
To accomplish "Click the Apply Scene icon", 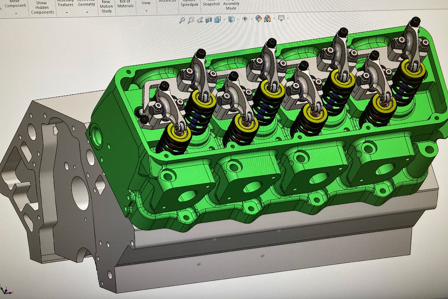I will tap(268, 19).
